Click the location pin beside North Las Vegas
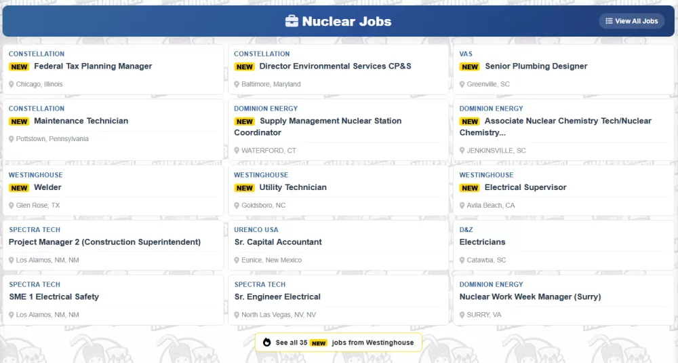 pyautogui.click(x=237, y=315)
